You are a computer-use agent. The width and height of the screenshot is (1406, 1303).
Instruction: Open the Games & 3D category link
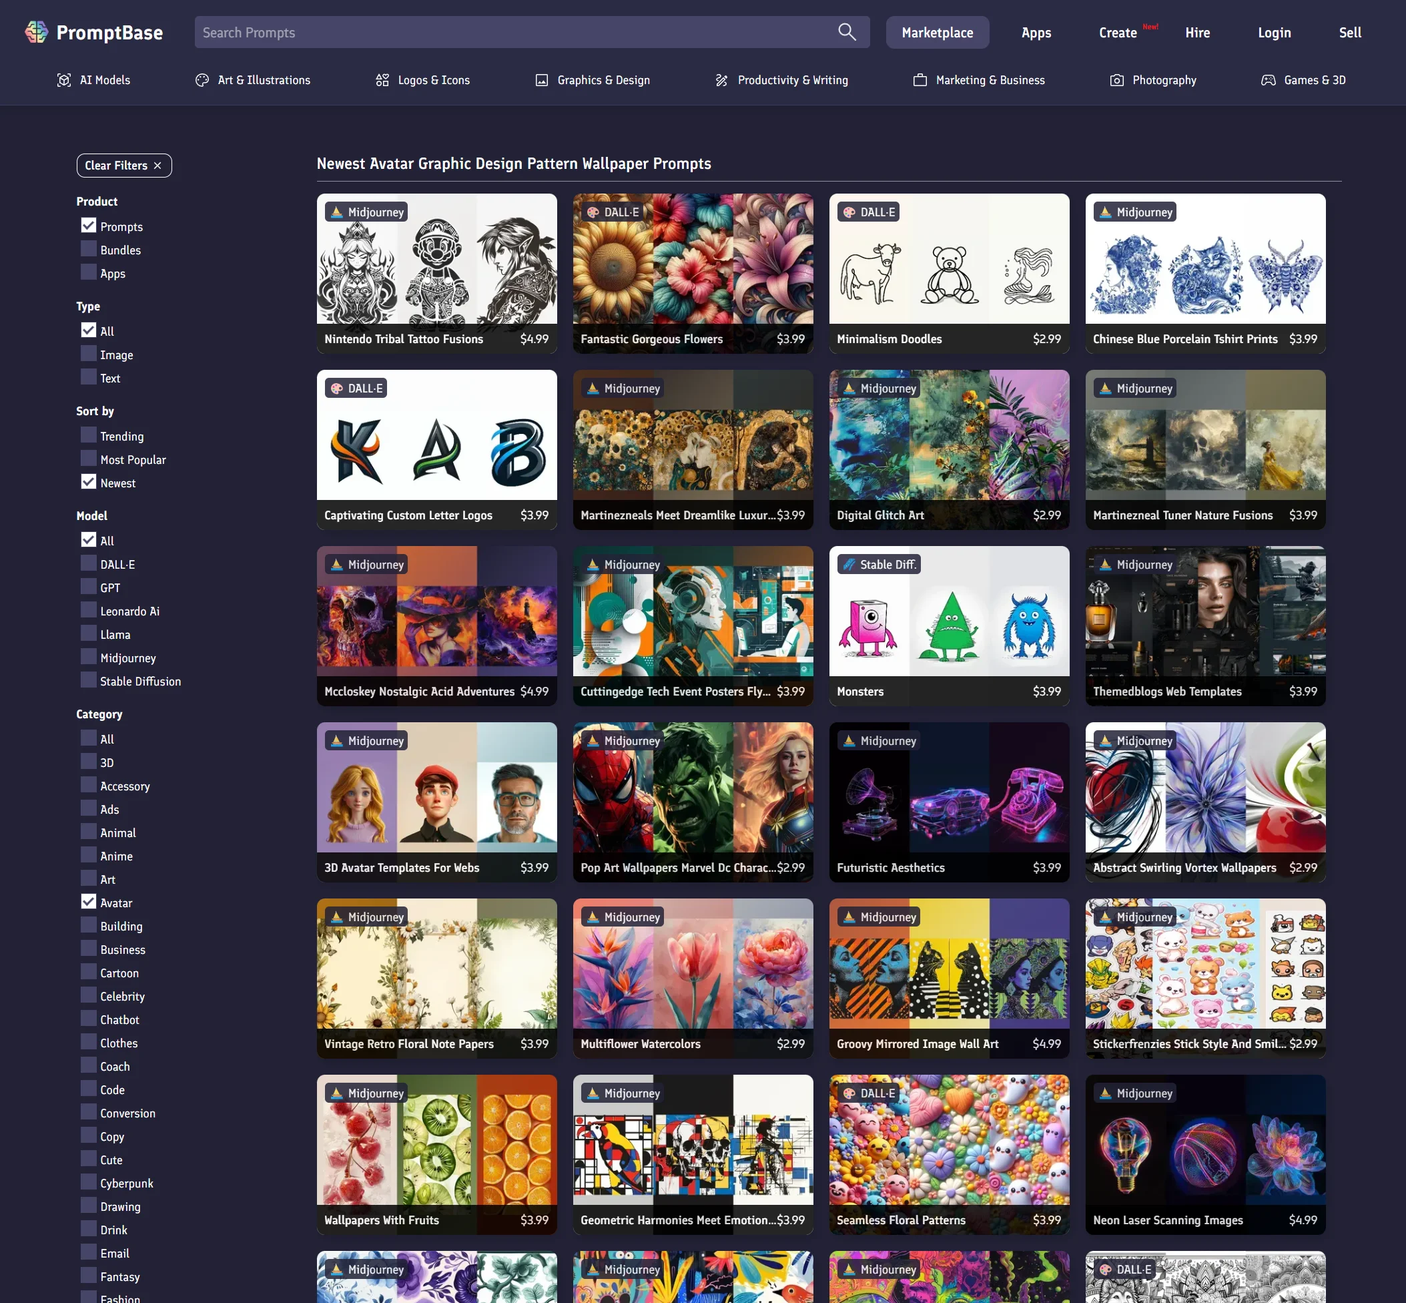coord(1303,80)
